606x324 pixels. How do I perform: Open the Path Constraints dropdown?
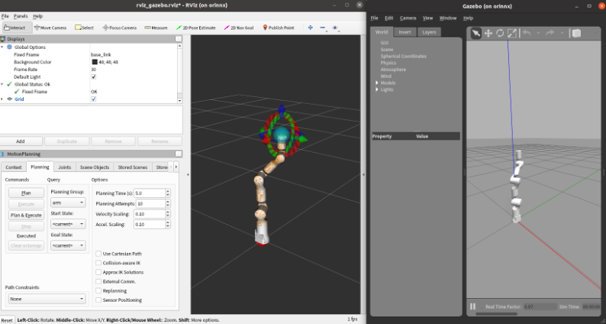coord(46,299)
